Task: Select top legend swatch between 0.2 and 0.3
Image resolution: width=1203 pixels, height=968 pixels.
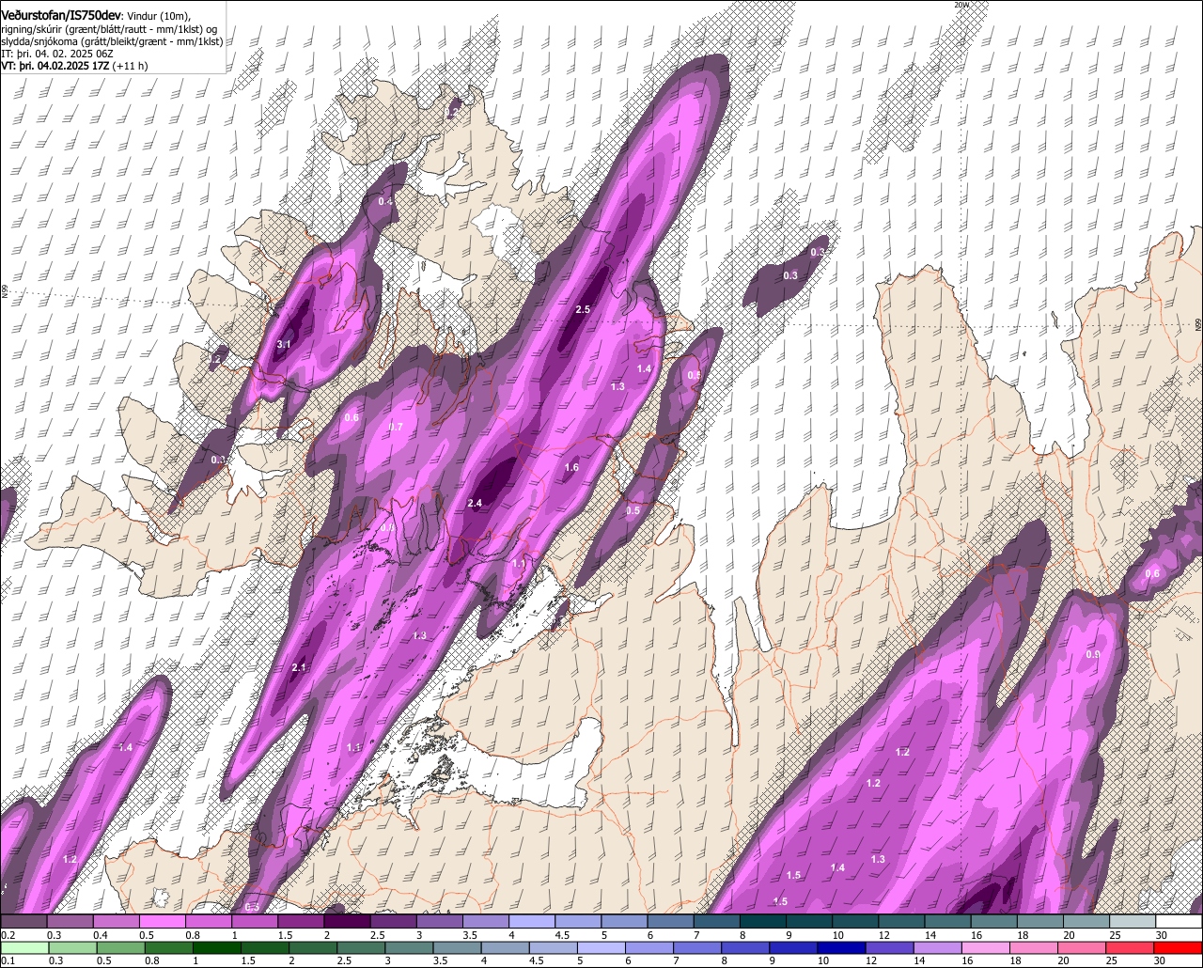Action: click(x=23, y=922)
